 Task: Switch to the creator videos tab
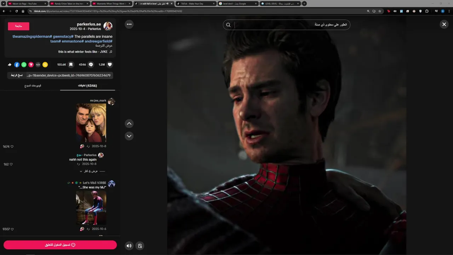coord(33,86)
